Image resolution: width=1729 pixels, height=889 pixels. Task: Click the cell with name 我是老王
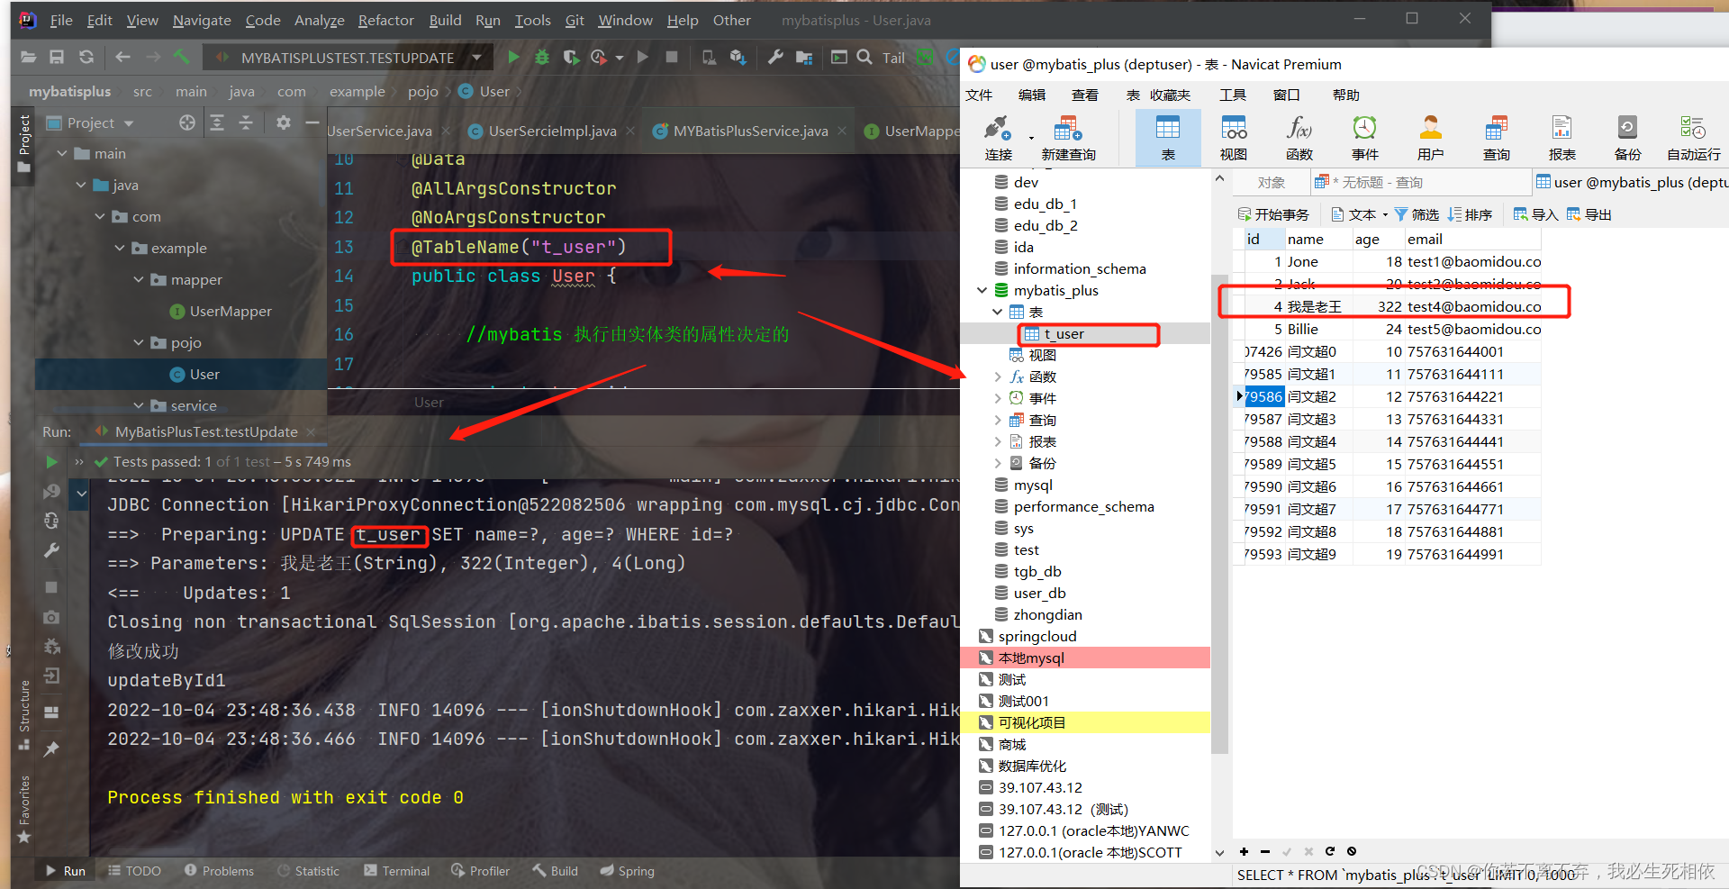[x=1317, y=307]
